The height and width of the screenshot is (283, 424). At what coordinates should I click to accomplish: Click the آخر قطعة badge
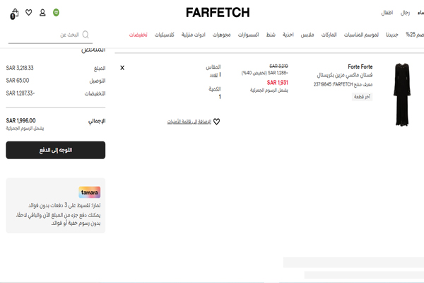(x=362, y=97)
